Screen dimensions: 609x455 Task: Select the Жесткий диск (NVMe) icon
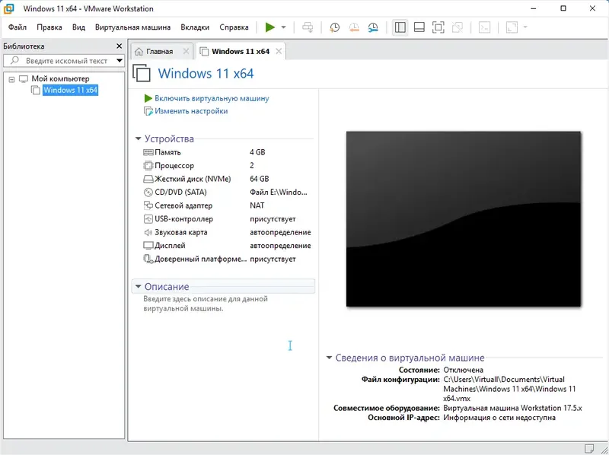pos(149,178)
